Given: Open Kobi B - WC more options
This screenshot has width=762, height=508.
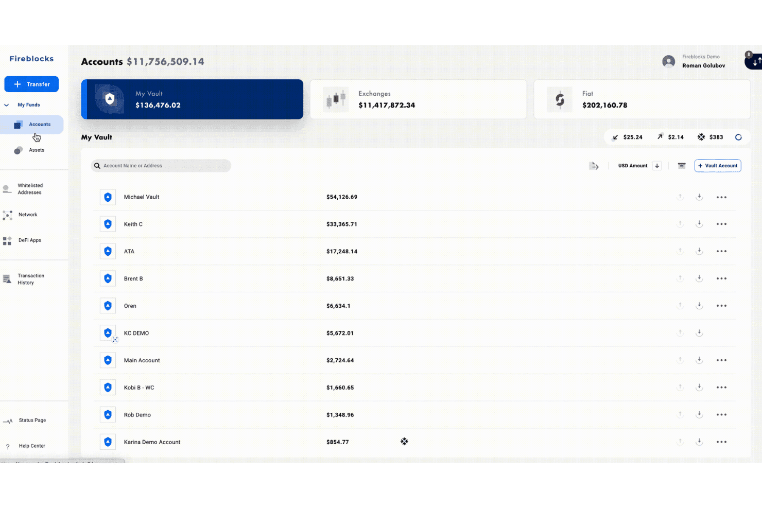Looking at the screenshot, I should tap(721, 388).
